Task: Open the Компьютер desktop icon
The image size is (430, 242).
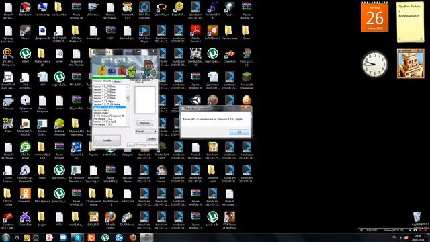Action: pos(42,10)
